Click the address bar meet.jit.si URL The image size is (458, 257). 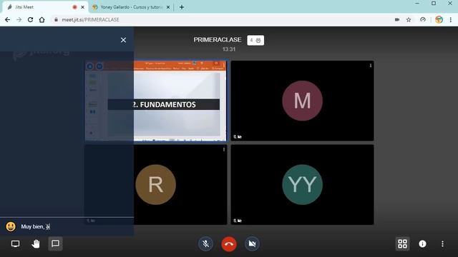[90, 19]
